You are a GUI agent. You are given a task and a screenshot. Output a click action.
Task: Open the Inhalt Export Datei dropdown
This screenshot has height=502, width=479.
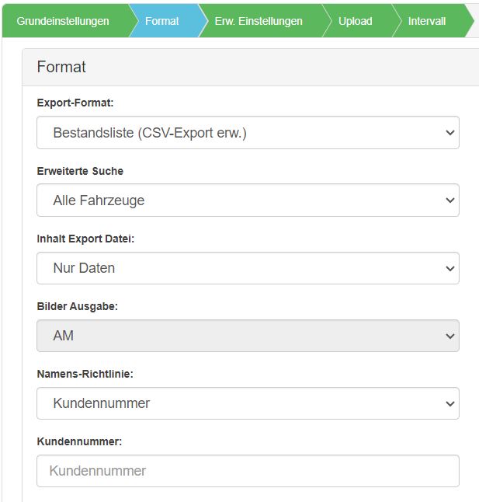coord(248,268)
